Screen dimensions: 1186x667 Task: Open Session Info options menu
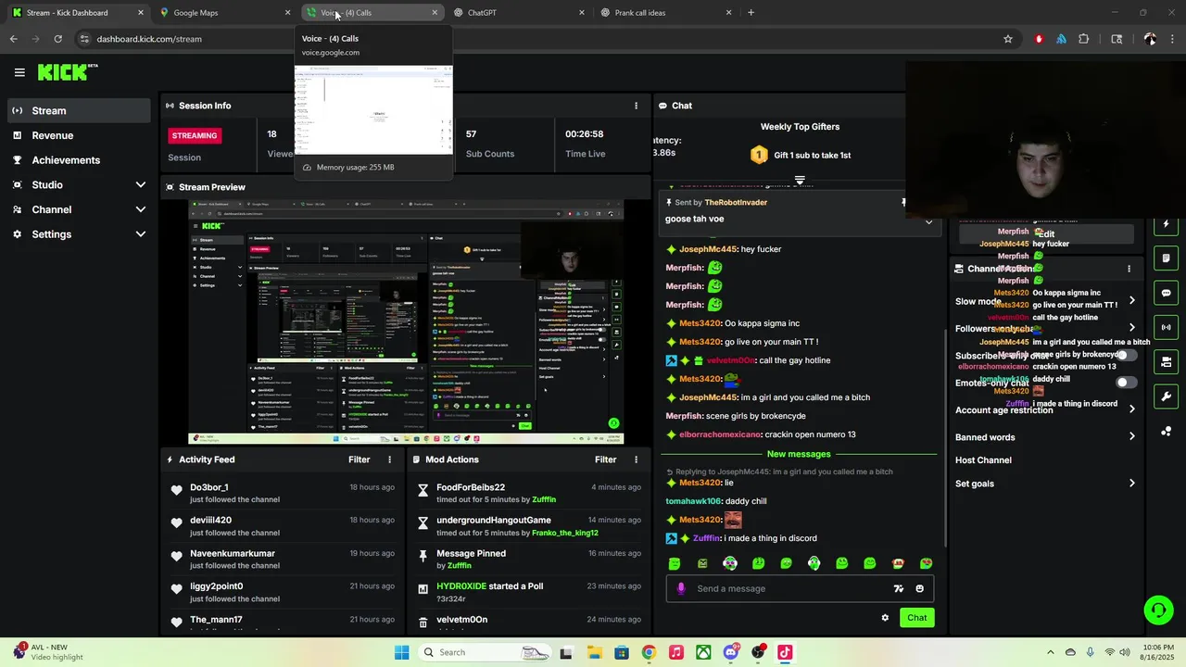point(636,106)
